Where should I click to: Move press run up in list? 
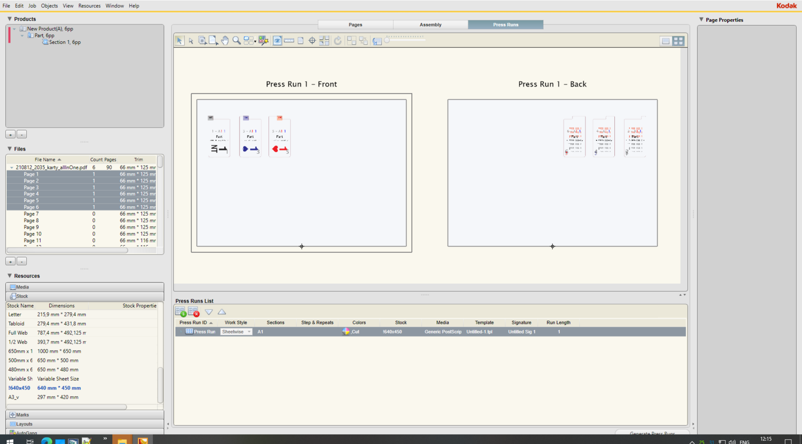[222, 312]
